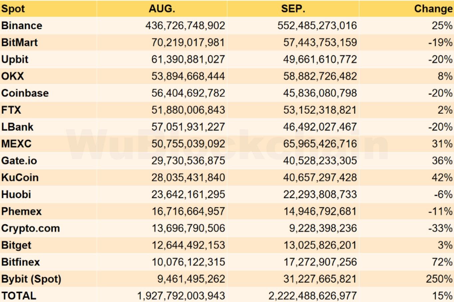Select KuCoin's September value 40,657,297,428
454x302 pixels.
(x=320, y=178)
